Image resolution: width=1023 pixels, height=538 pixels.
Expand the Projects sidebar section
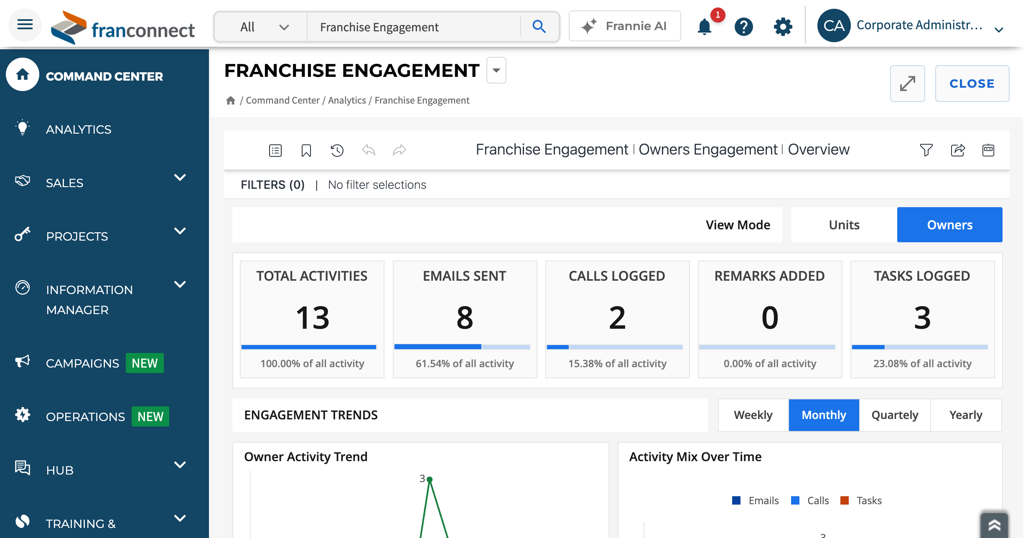pos(180,231)
